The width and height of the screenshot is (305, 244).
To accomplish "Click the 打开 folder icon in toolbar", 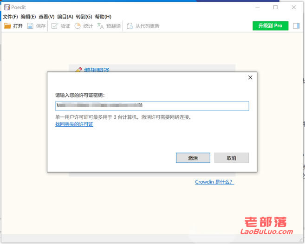I will (7, 26).
